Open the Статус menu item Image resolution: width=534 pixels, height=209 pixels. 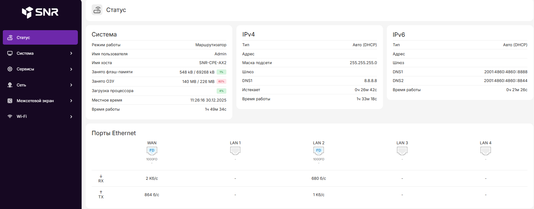tap(24, 38)
